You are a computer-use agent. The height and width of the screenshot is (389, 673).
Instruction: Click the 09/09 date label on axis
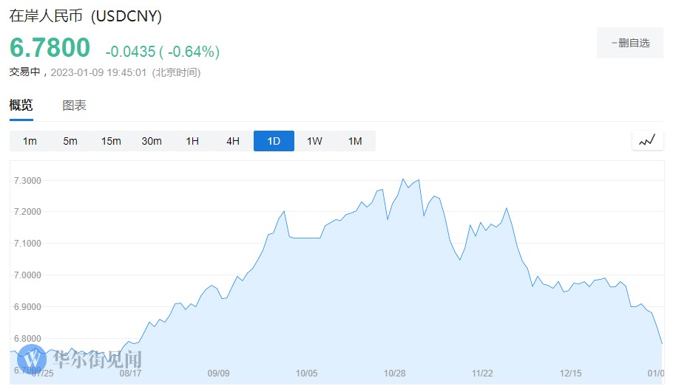pos(219,373)
